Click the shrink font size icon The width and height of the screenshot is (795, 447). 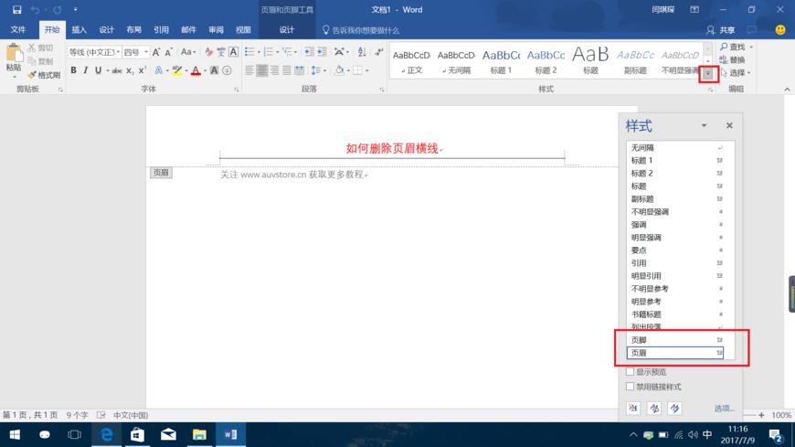pyautogui.click(x=168, y=52)
